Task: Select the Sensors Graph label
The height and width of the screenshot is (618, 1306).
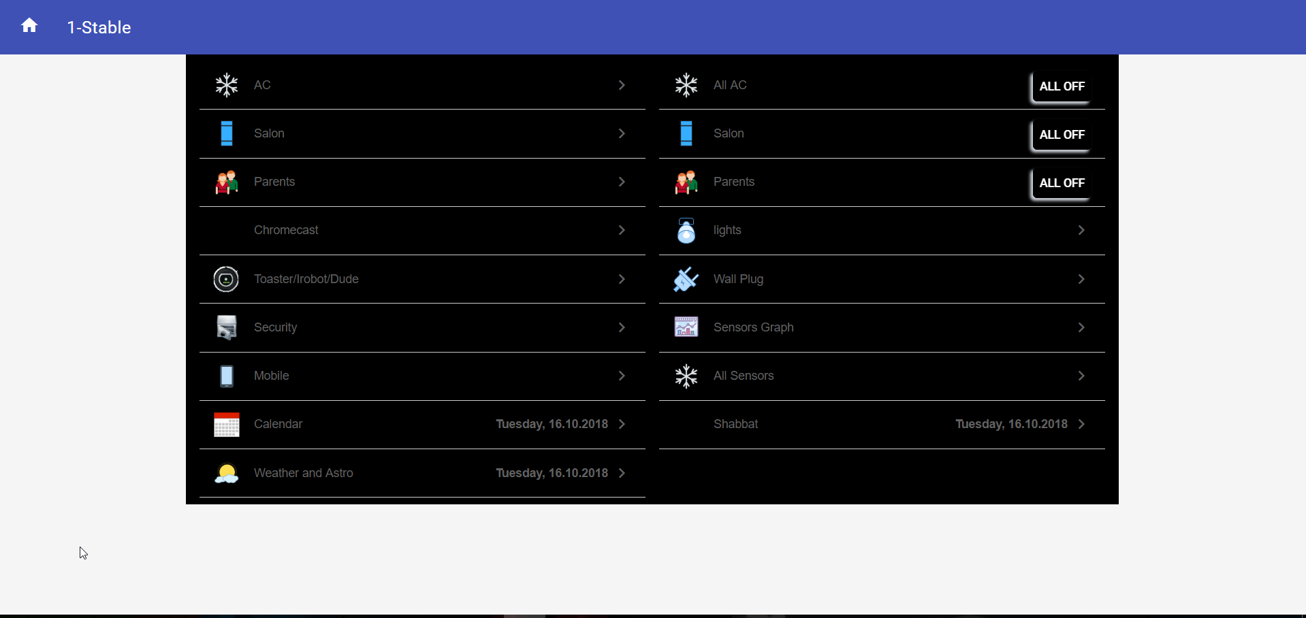Action: click(x=754, y=327)
